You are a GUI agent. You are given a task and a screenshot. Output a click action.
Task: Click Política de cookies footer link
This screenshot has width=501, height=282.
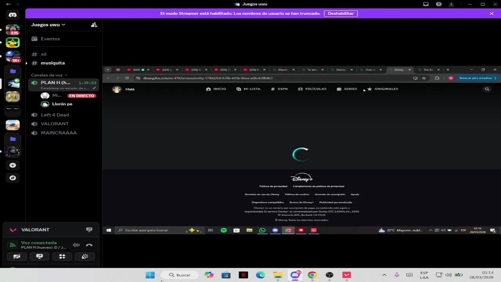point(297,194)
